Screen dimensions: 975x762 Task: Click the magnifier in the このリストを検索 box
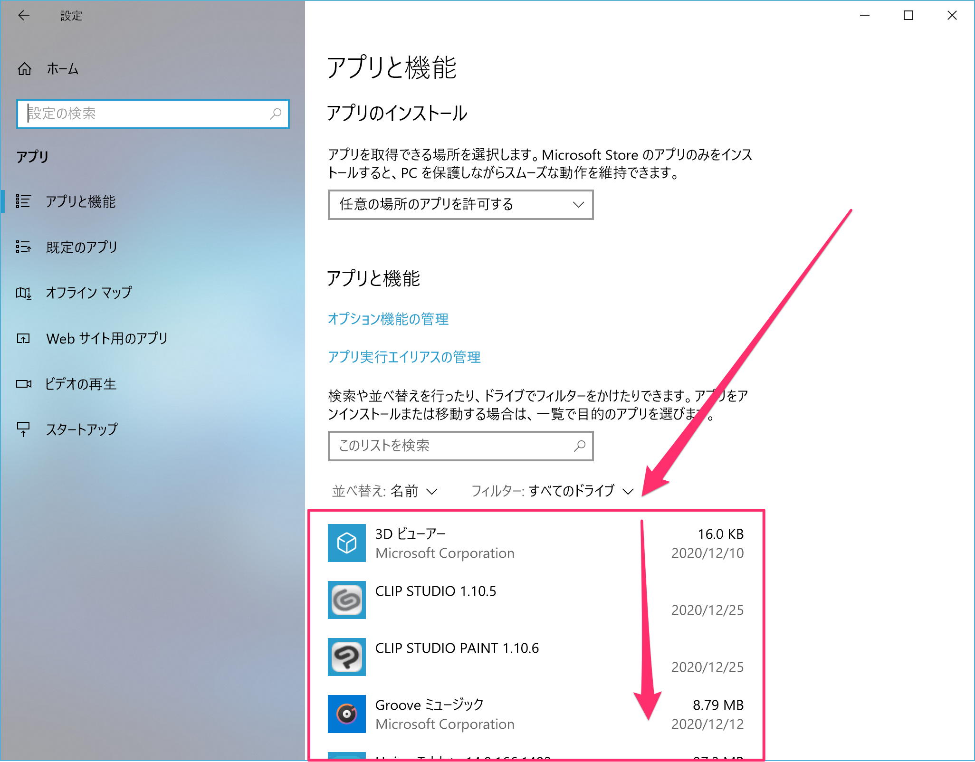point(580,446)
